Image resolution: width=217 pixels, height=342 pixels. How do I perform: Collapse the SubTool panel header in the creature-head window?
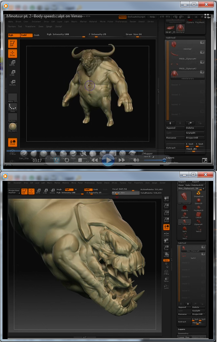(182, 243)
